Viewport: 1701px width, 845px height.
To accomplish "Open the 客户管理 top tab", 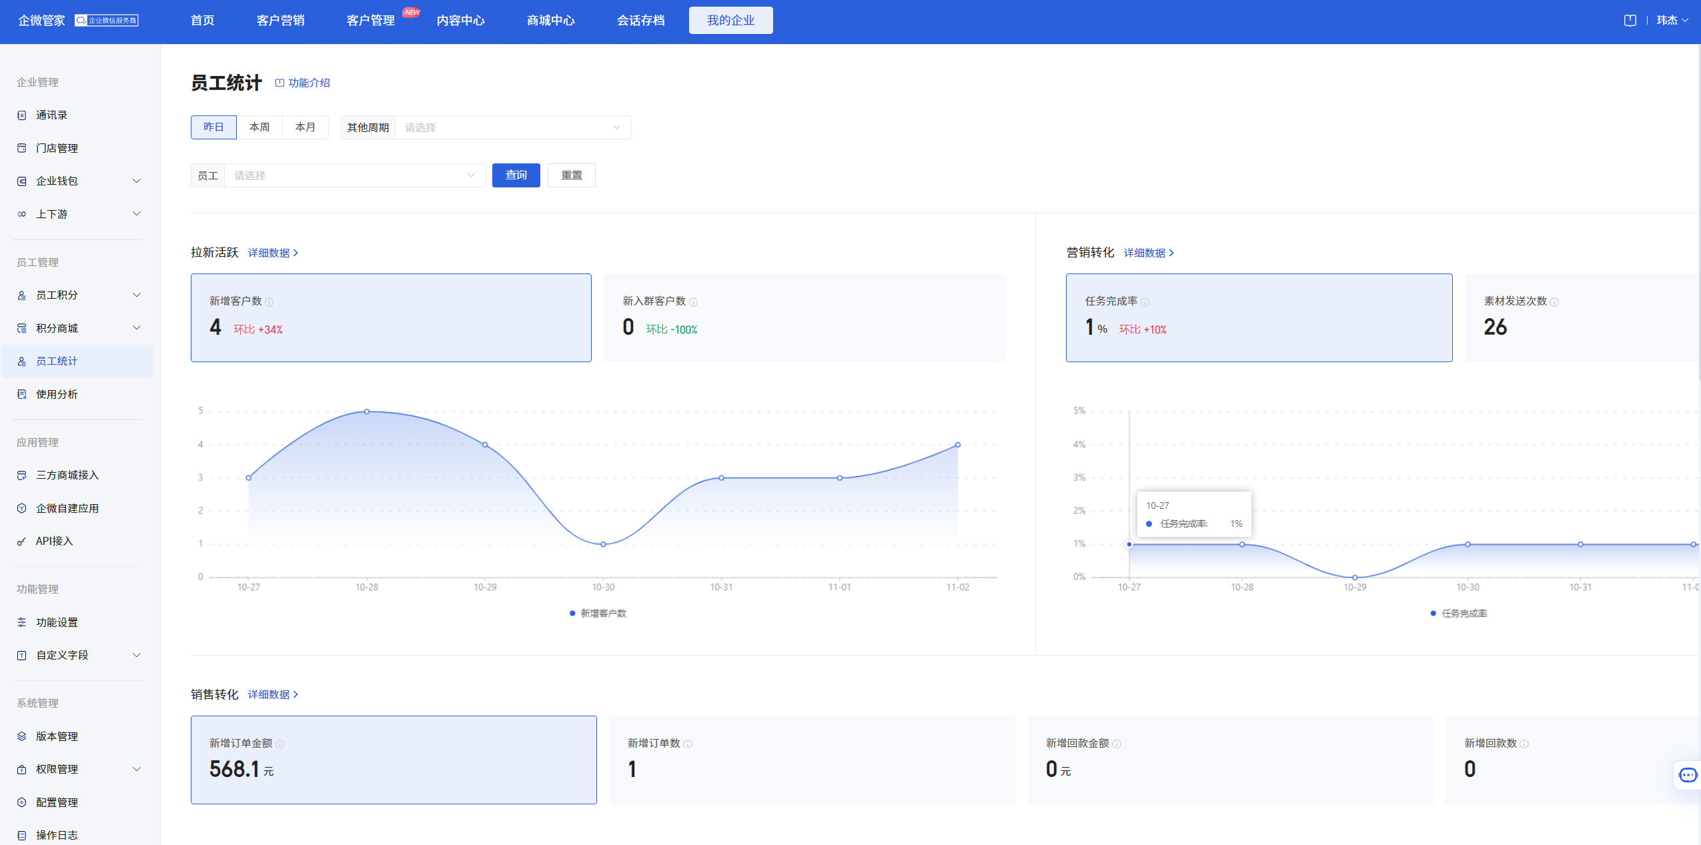I will (x=370, y=21).
